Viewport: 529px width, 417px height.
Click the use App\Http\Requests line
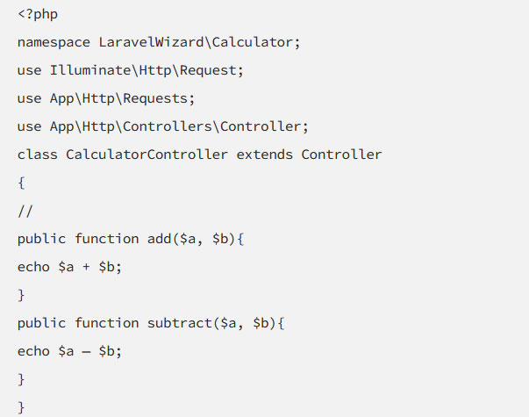[x=106, y=99]
